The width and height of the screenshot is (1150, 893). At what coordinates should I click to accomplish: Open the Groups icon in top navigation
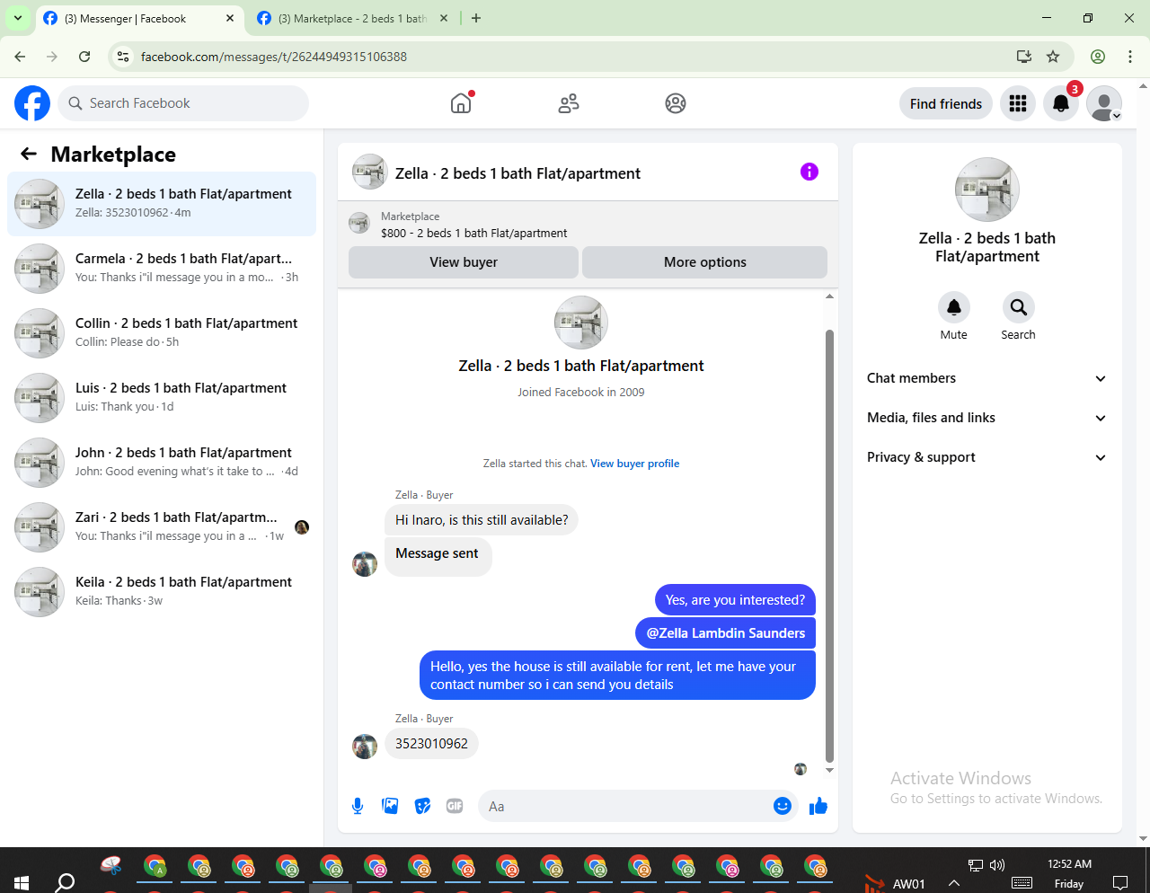point(676,103)
